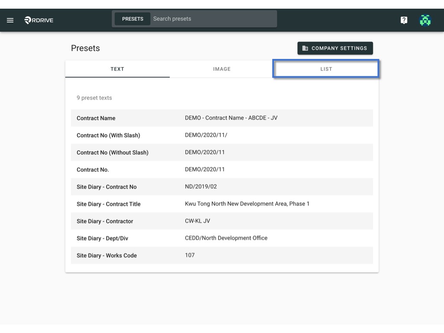Click the value ND/2019/02
Image resolution: width=444 pixels, height=333 pixels.
pyautogui.click(x=201, y=186)
